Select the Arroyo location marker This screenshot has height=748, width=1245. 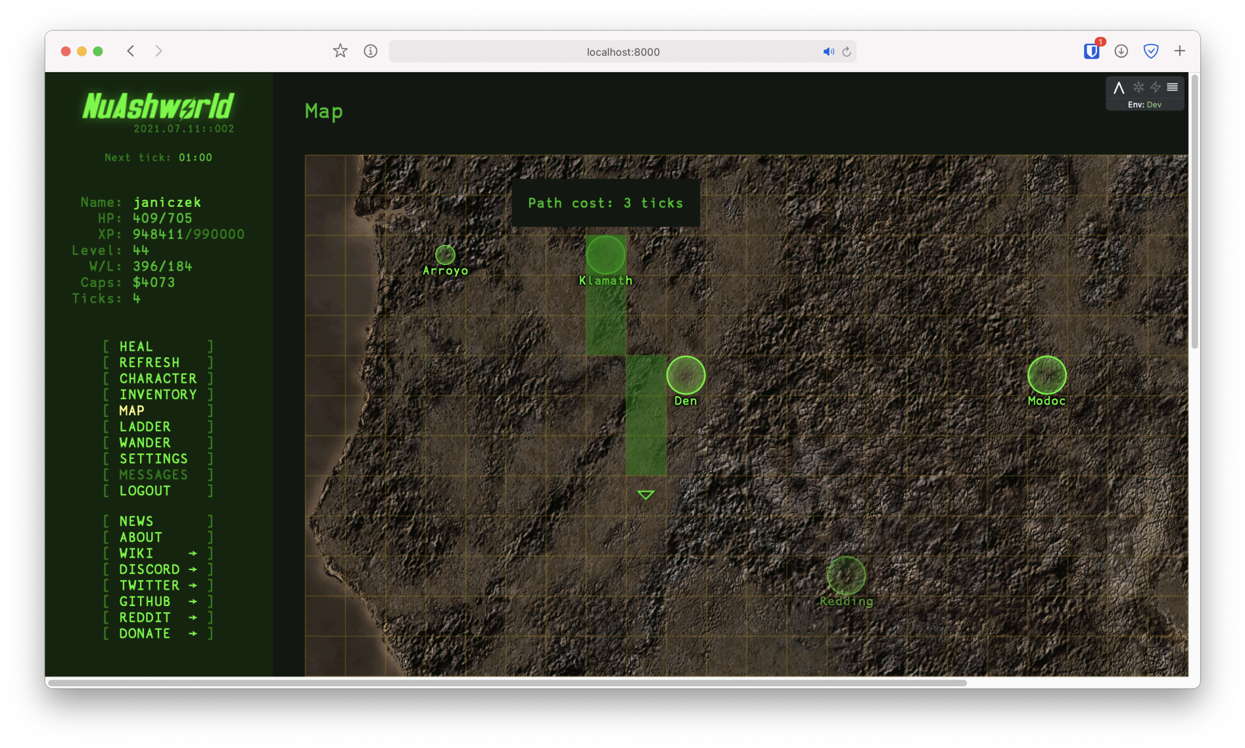[445, 255]
